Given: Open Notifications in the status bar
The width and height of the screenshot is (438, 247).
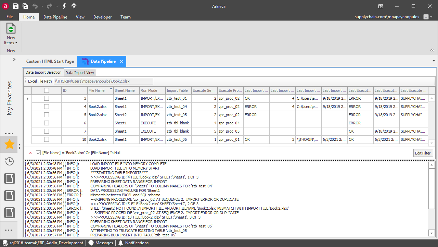Looking at the screenshot, I should 133,243.
